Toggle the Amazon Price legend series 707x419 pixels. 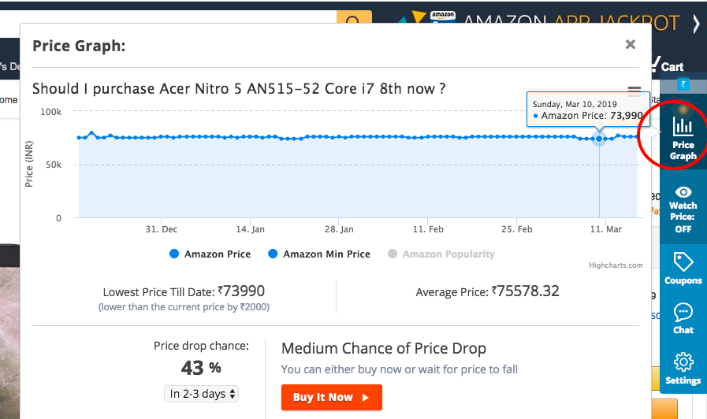point(210,254)
